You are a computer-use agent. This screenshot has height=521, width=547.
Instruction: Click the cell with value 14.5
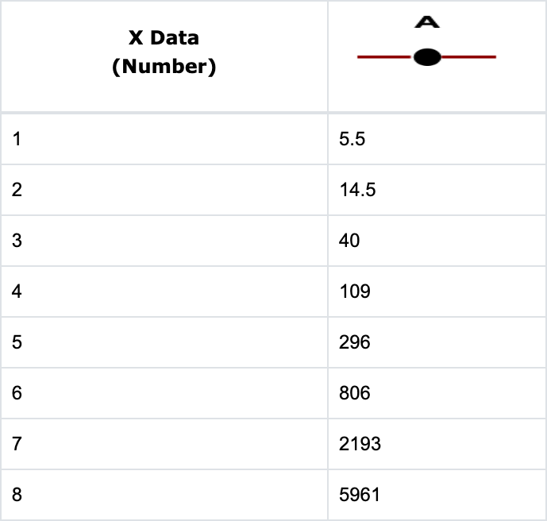pyautogui.click(x=356, y=190)
